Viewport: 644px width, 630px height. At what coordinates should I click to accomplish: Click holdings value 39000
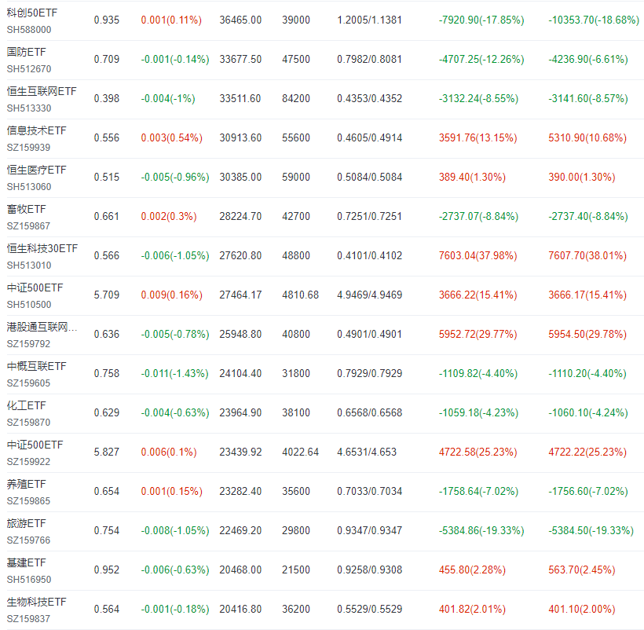(296, 20)
